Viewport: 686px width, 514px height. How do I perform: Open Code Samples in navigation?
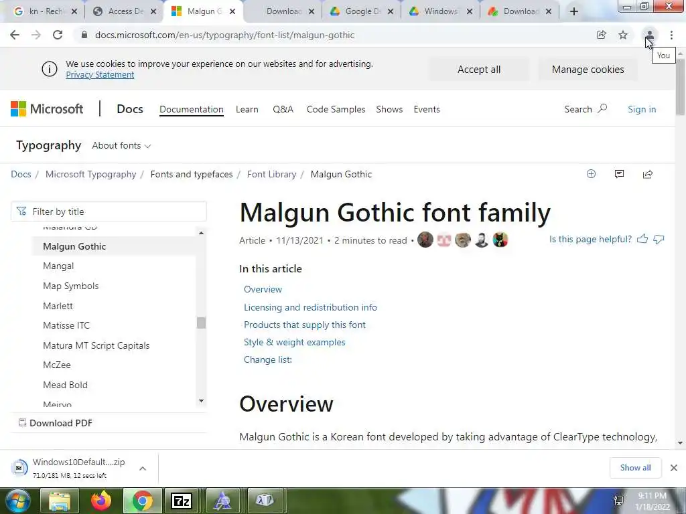pyautogui.click(x=336, y=109)
